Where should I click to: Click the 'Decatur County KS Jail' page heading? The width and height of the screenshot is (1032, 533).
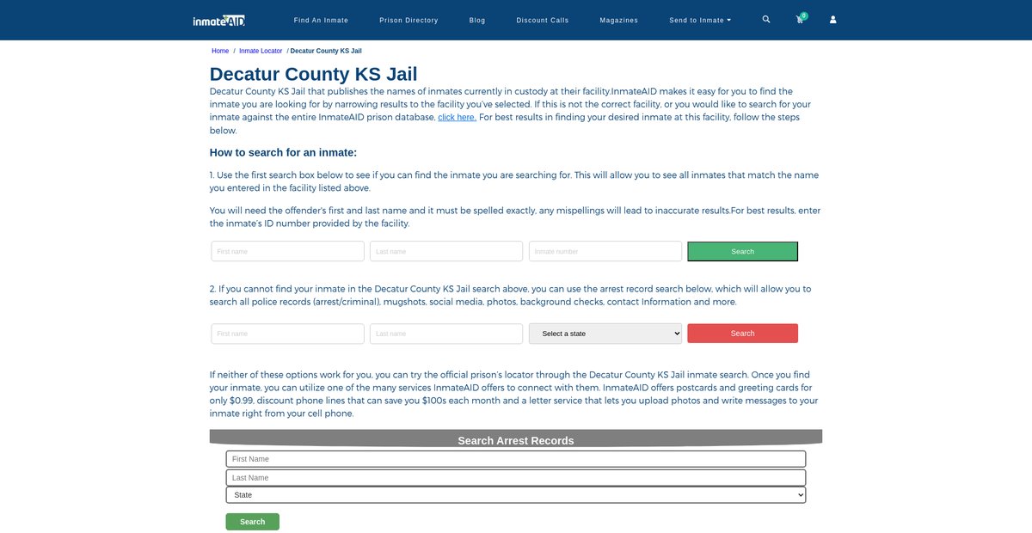(314, 73)
